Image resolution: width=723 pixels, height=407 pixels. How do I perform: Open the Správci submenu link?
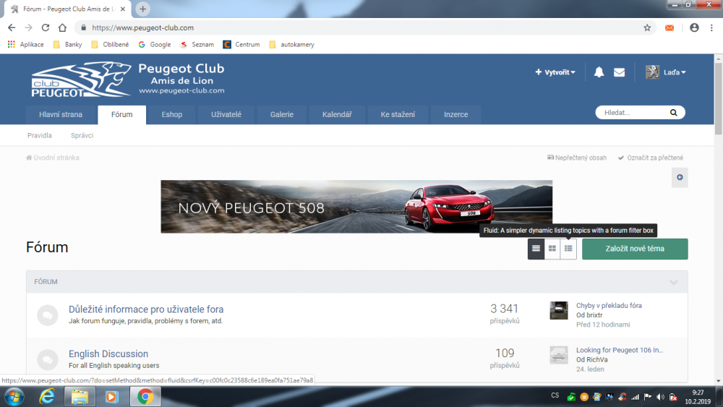pos(82,135)
